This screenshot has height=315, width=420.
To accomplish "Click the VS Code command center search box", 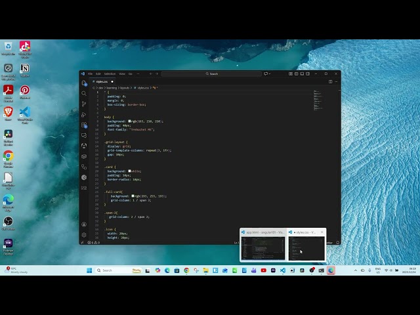I will point(211,73).
